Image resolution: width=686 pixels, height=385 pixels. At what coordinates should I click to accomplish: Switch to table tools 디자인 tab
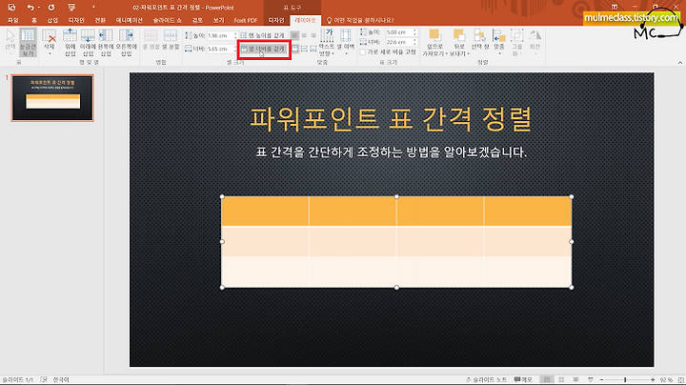coord(276,20)
